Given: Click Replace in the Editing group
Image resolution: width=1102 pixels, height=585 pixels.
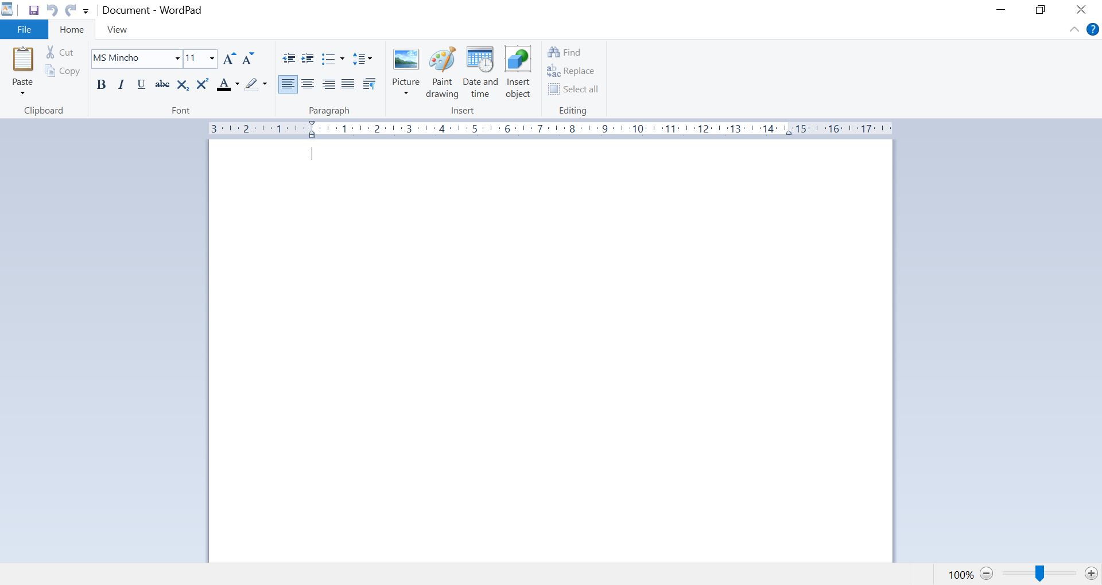Looking at the screenshot, I should [571, 71].
